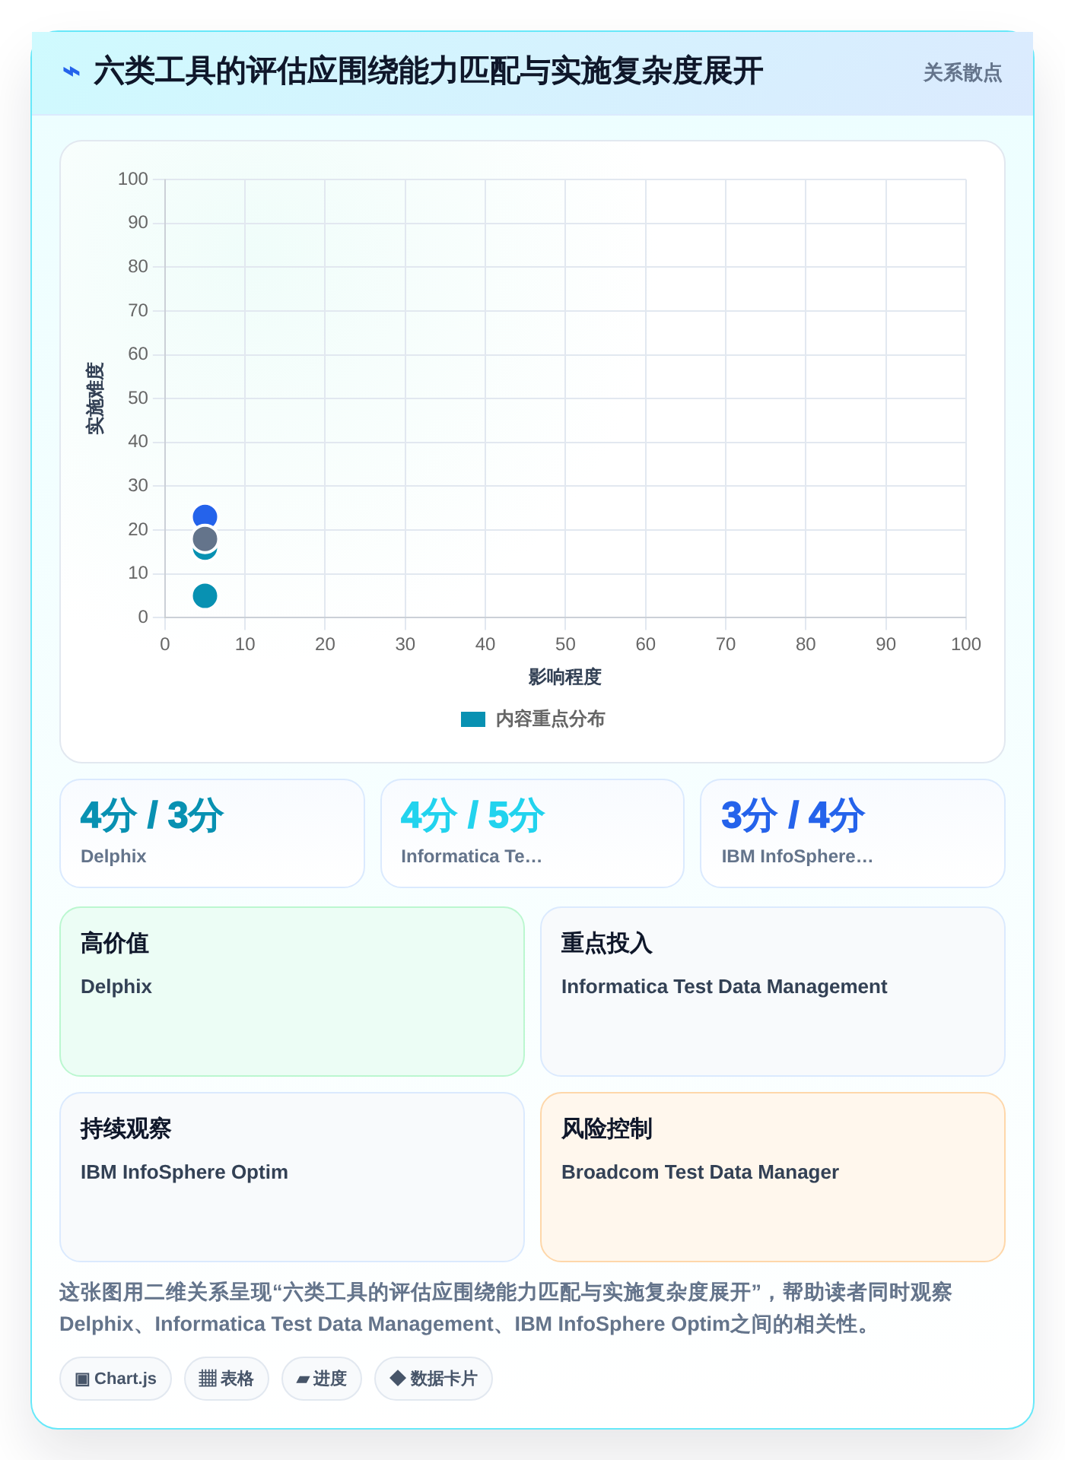This screenshot has height=1460, width=1065.
Task: Select the 持续观察 quadrant card
Action: click(292, 1176)
